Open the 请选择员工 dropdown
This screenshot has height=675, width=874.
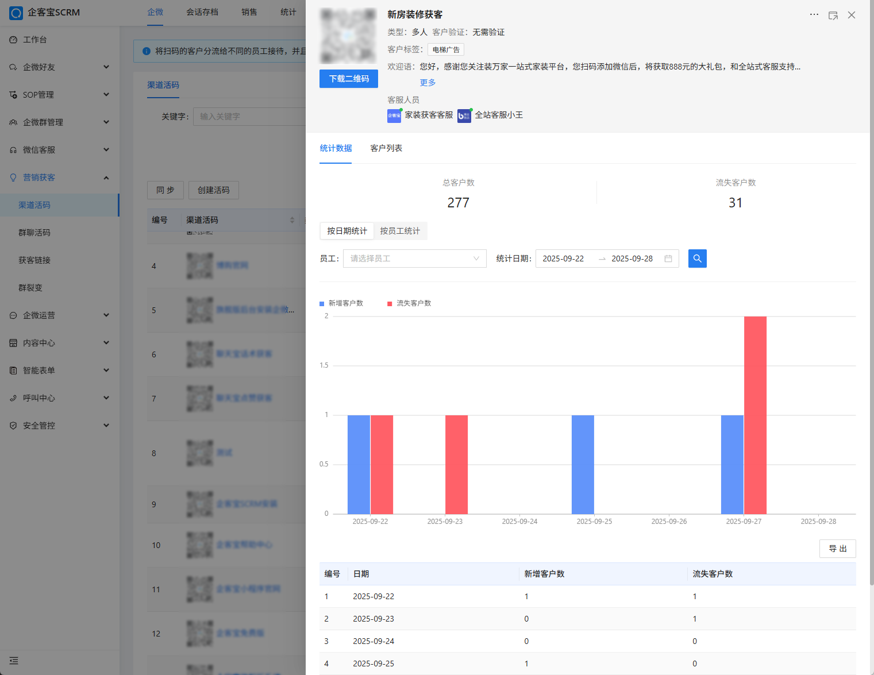[414, 259]
